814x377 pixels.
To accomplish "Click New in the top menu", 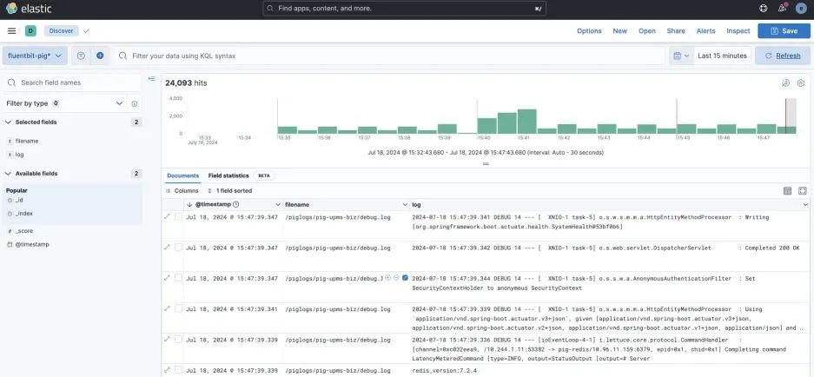I will (620, 31).
